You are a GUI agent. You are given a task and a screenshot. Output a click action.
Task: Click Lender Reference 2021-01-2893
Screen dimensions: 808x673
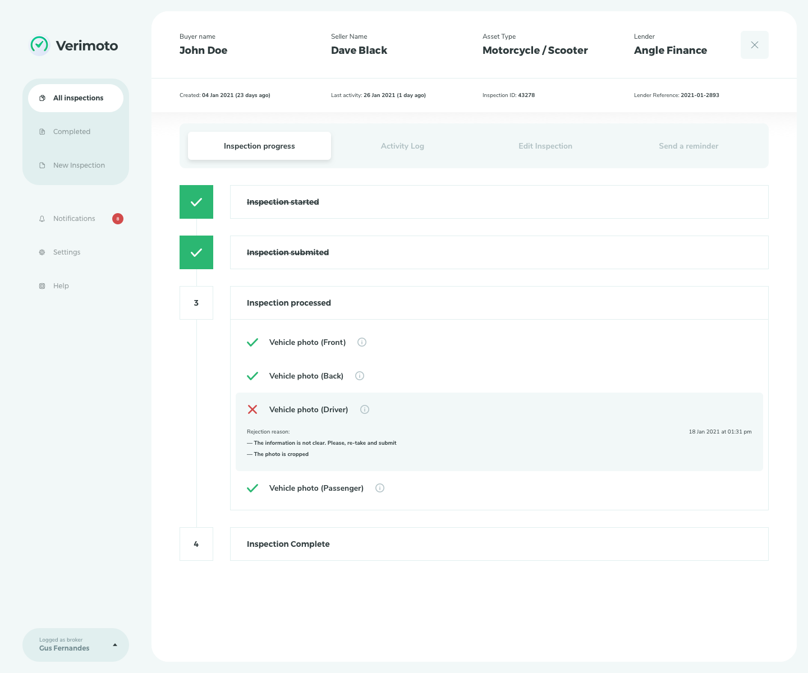pyautogui.click(x=677, y=95)
